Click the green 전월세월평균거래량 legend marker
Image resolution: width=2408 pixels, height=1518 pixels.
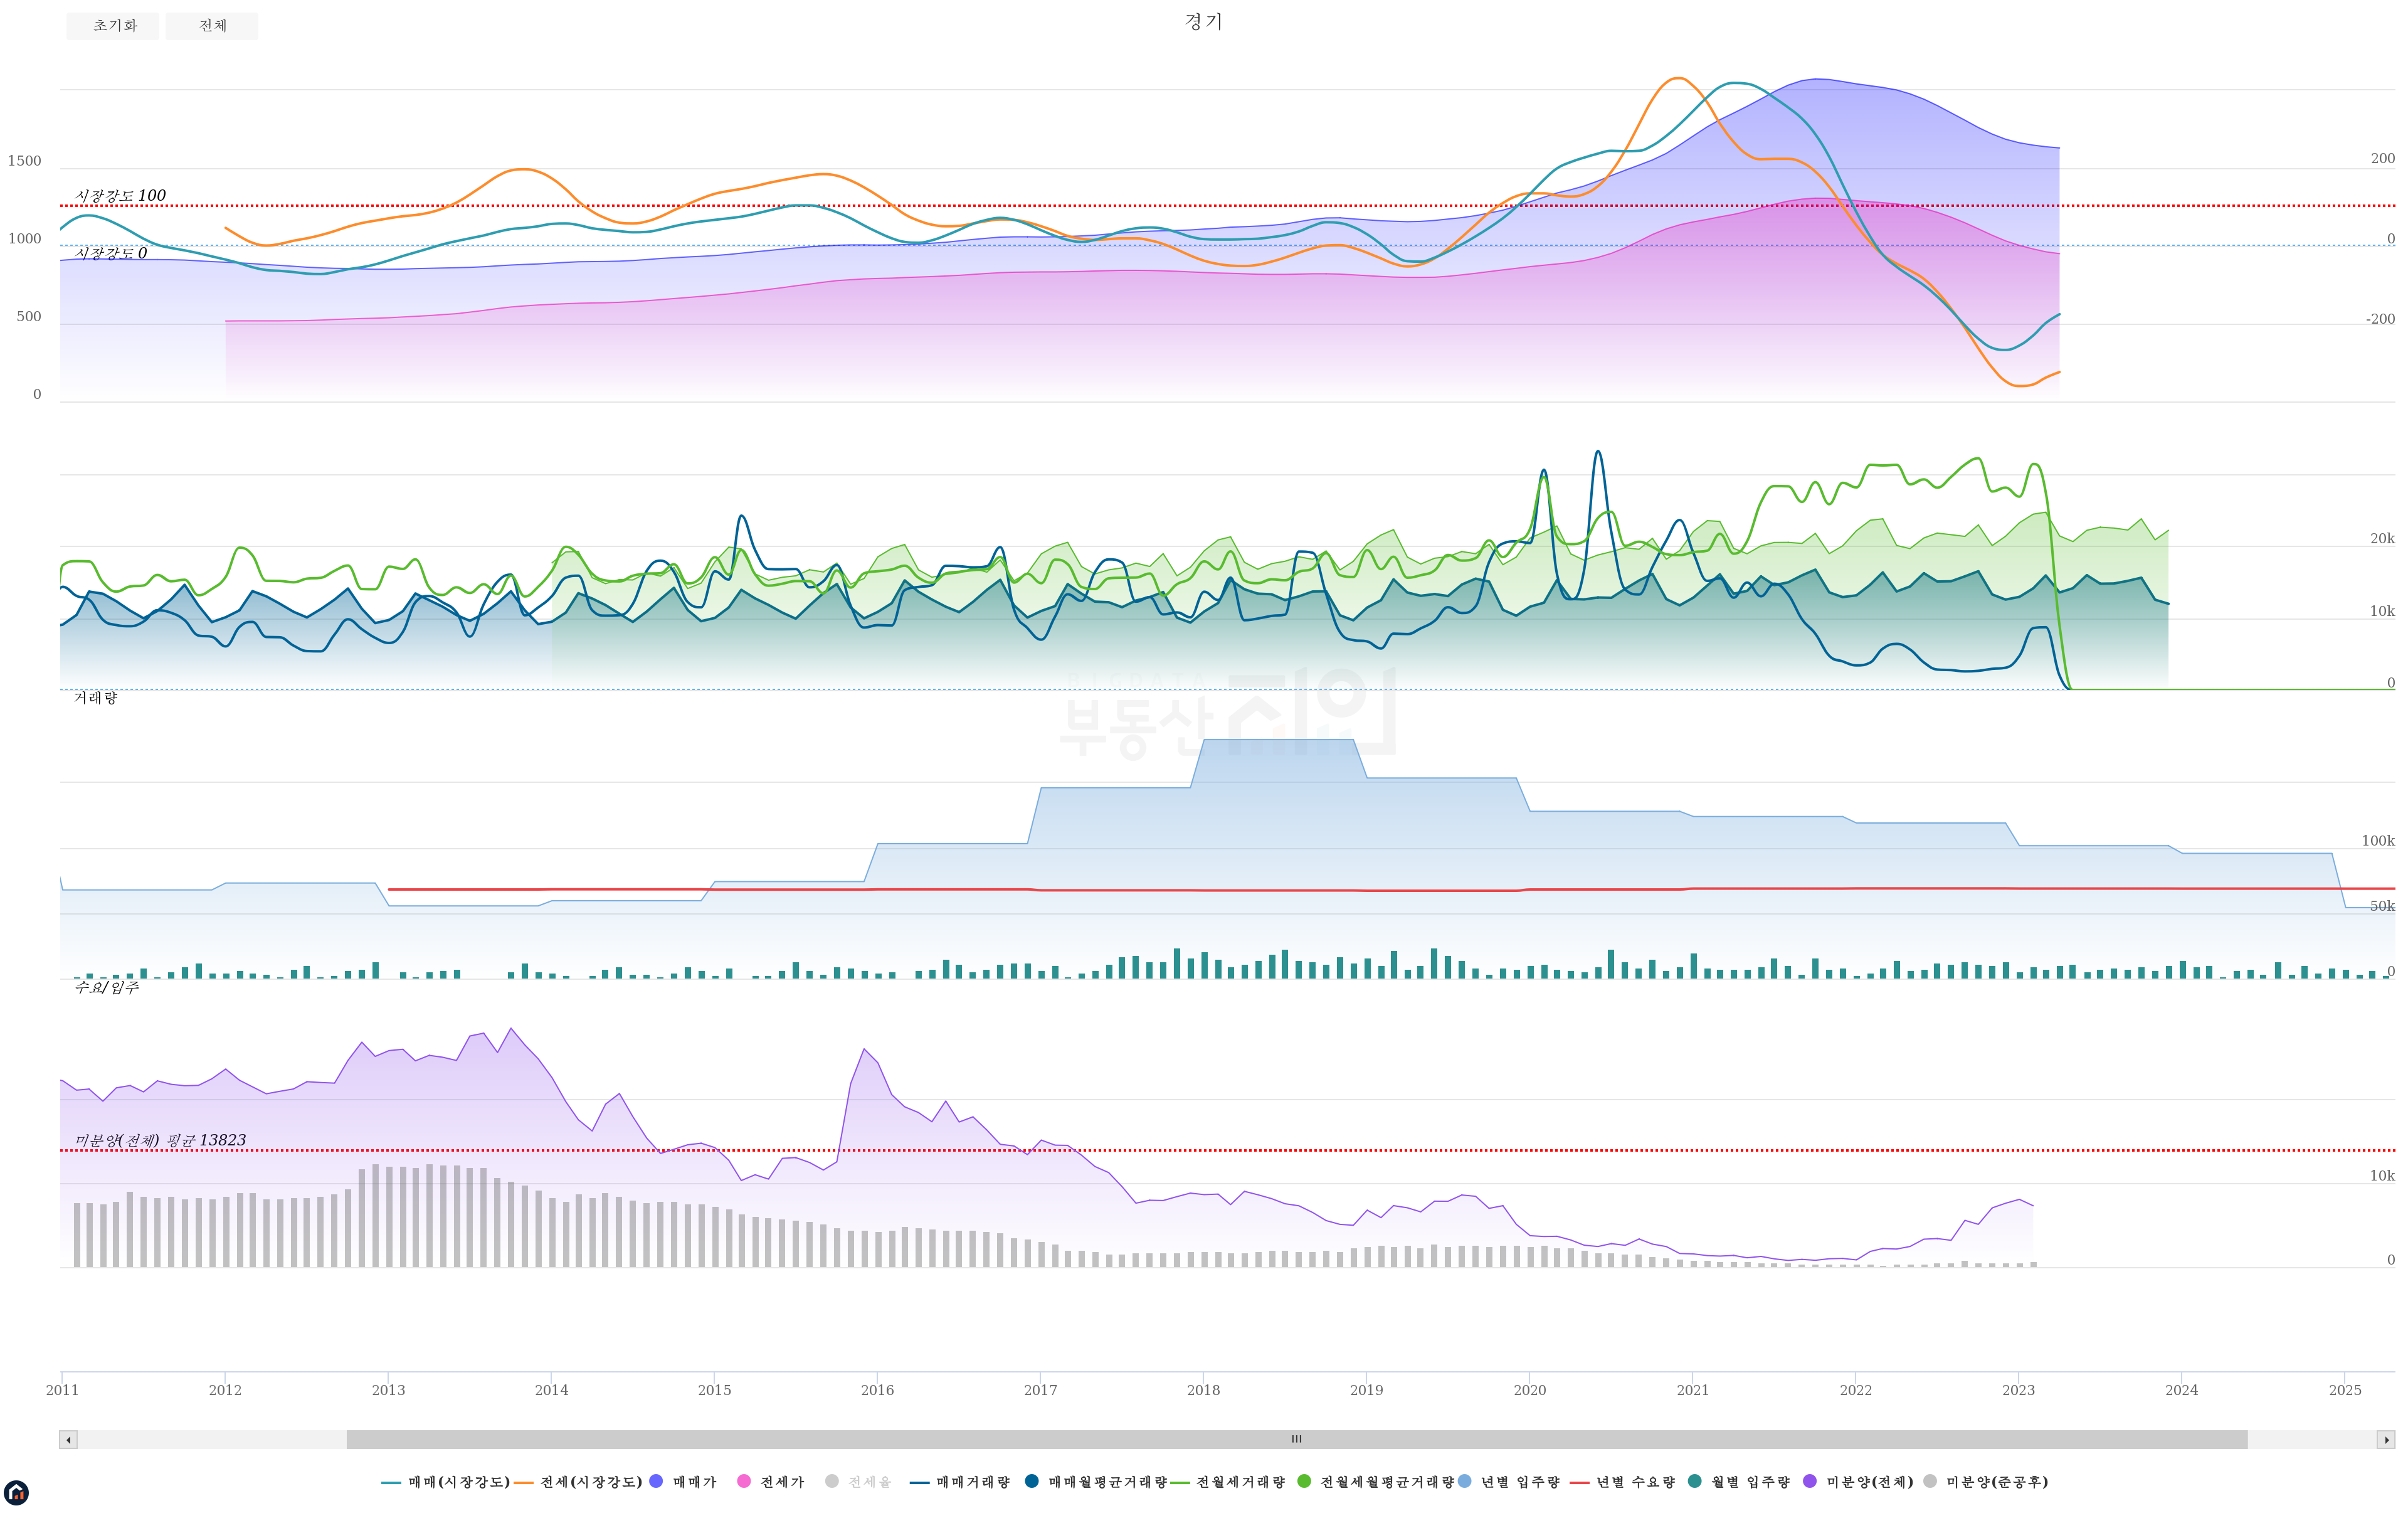coord(1304,1481)
